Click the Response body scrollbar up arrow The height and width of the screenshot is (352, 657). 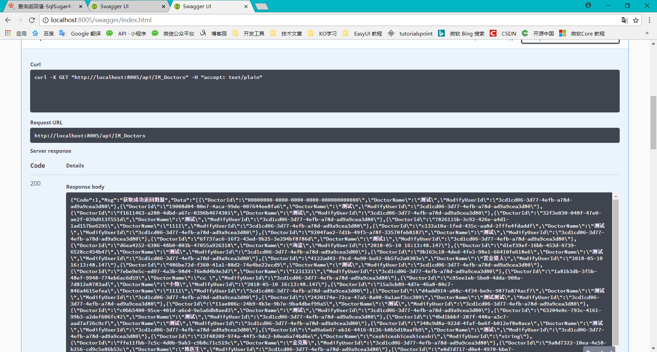pos(616,197)
